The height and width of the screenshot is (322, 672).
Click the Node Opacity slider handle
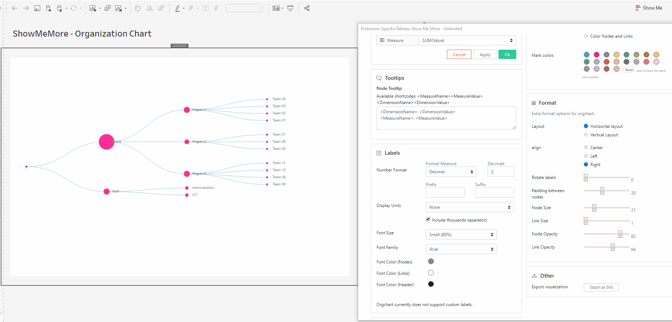[x=620, y=234]
